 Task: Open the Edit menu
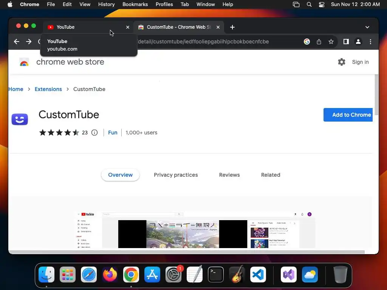67,5
